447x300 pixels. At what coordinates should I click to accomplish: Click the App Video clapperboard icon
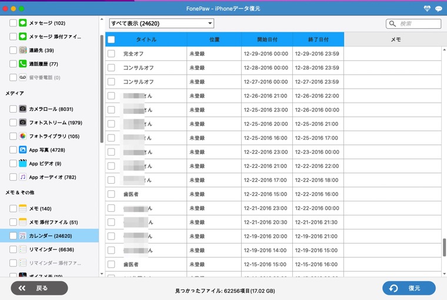pyautogui.click(x=23, y=163)
